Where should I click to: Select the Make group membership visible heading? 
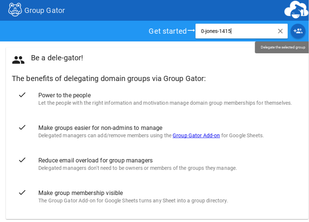click(80, 193)
